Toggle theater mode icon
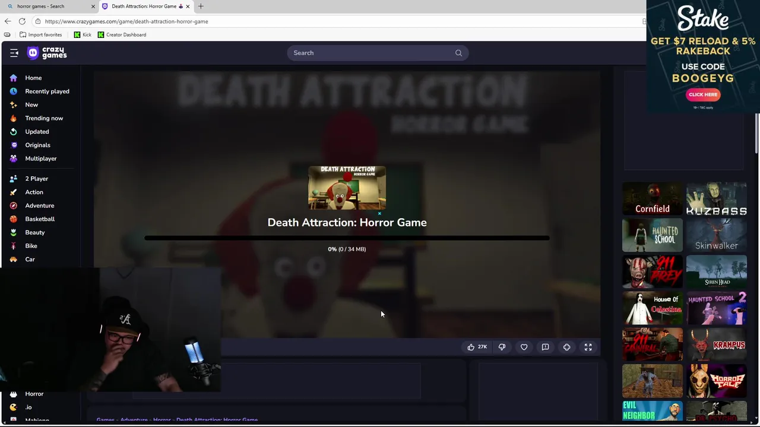 click(x=566, y=347)
